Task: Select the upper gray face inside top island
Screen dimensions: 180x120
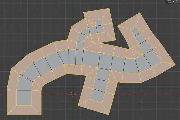Action: (x=99, y=22)
